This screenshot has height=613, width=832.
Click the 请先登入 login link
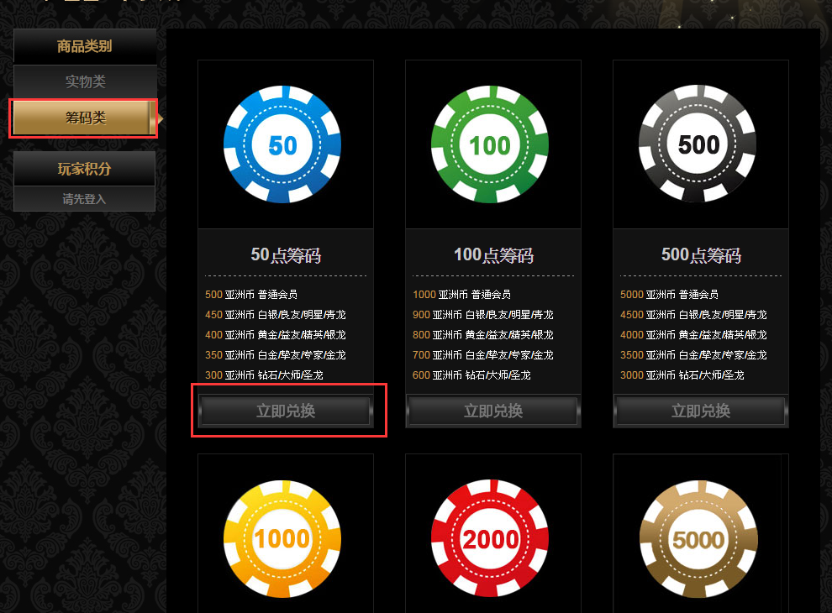click(x=84, y=199)
